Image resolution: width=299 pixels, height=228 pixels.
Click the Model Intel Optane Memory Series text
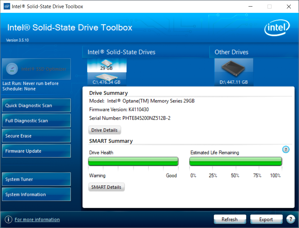[x=142, y=101]
